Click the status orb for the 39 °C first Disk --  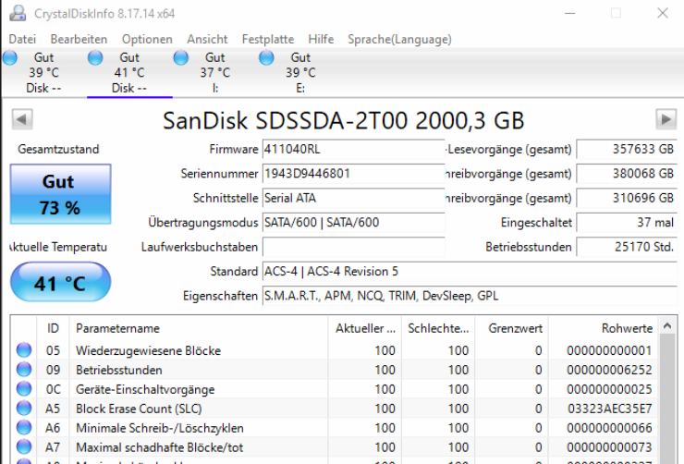click(10, 57)
